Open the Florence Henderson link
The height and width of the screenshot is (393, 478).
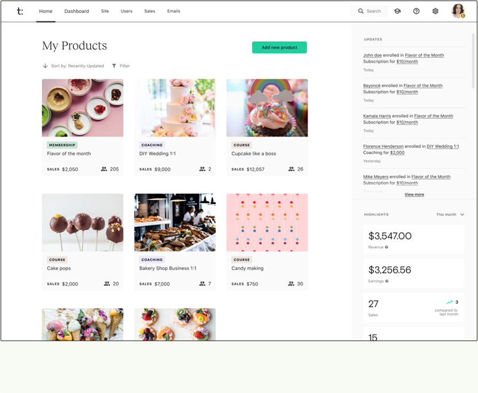[x=383, y=146]
